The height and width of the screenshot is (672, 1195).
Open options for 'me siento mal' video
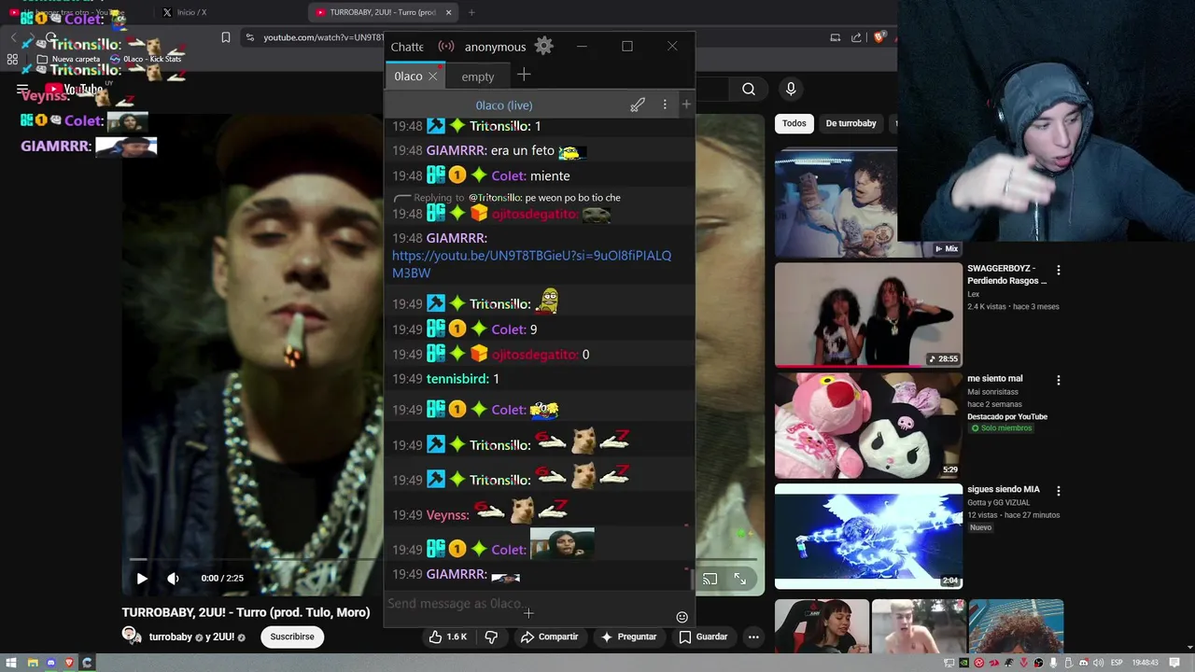tap(1058, 380)
